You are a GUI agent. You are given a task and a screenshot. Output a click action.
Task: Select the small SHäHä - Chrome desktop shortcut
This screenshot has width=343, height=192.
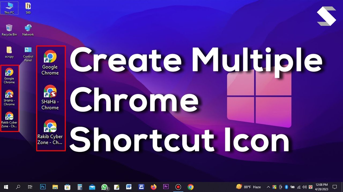pyautogui.click(x=9, y=98)
